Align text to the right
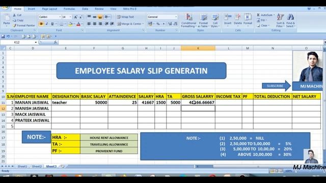The height and width of the screenshot is (183, 326). (x=100, y=24)
